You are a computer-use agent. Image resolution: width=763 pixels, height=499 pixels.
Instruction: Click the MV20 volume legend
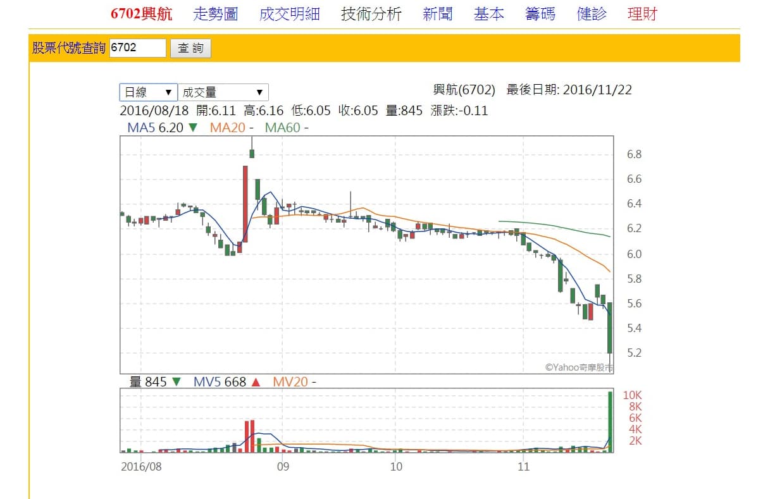coord(294,382)
